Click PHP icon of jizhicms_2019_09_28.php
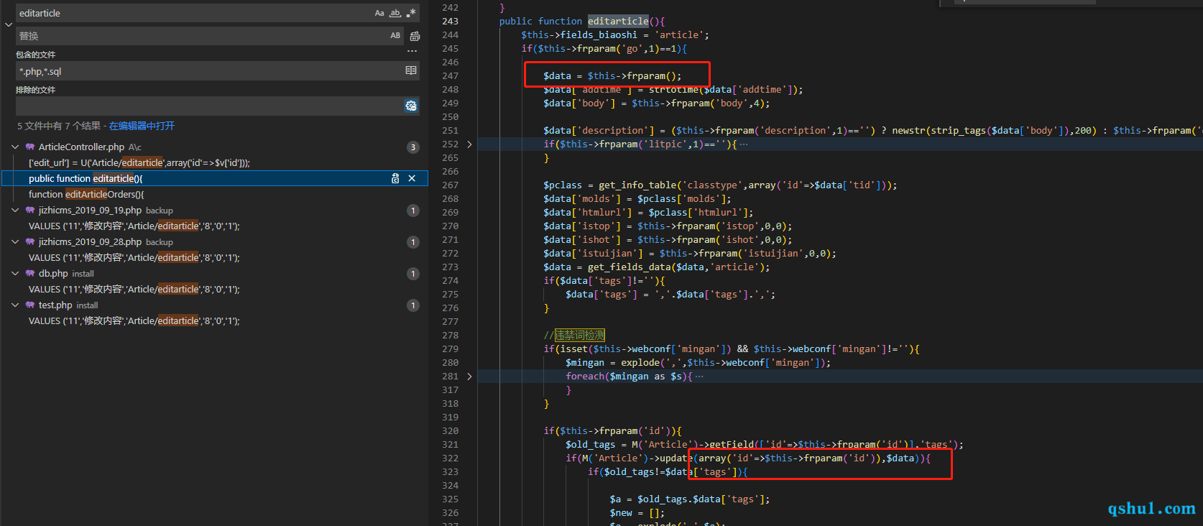This screenshot has height=526, width=1203. tap(30, 241)
